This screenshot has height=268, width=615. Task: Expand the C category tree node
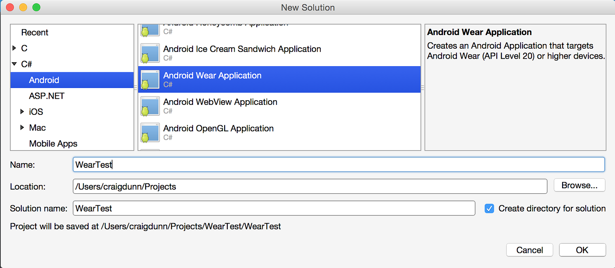pos(14,48)
